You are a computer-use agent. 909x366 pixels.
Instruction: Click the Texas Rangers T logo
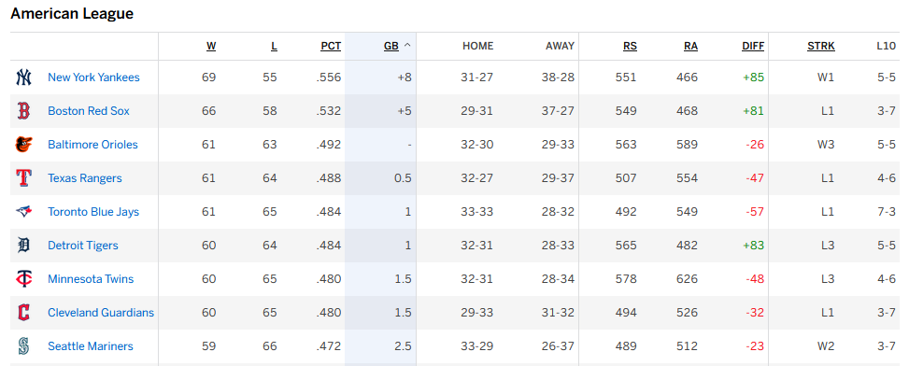(x=23, y=177)
